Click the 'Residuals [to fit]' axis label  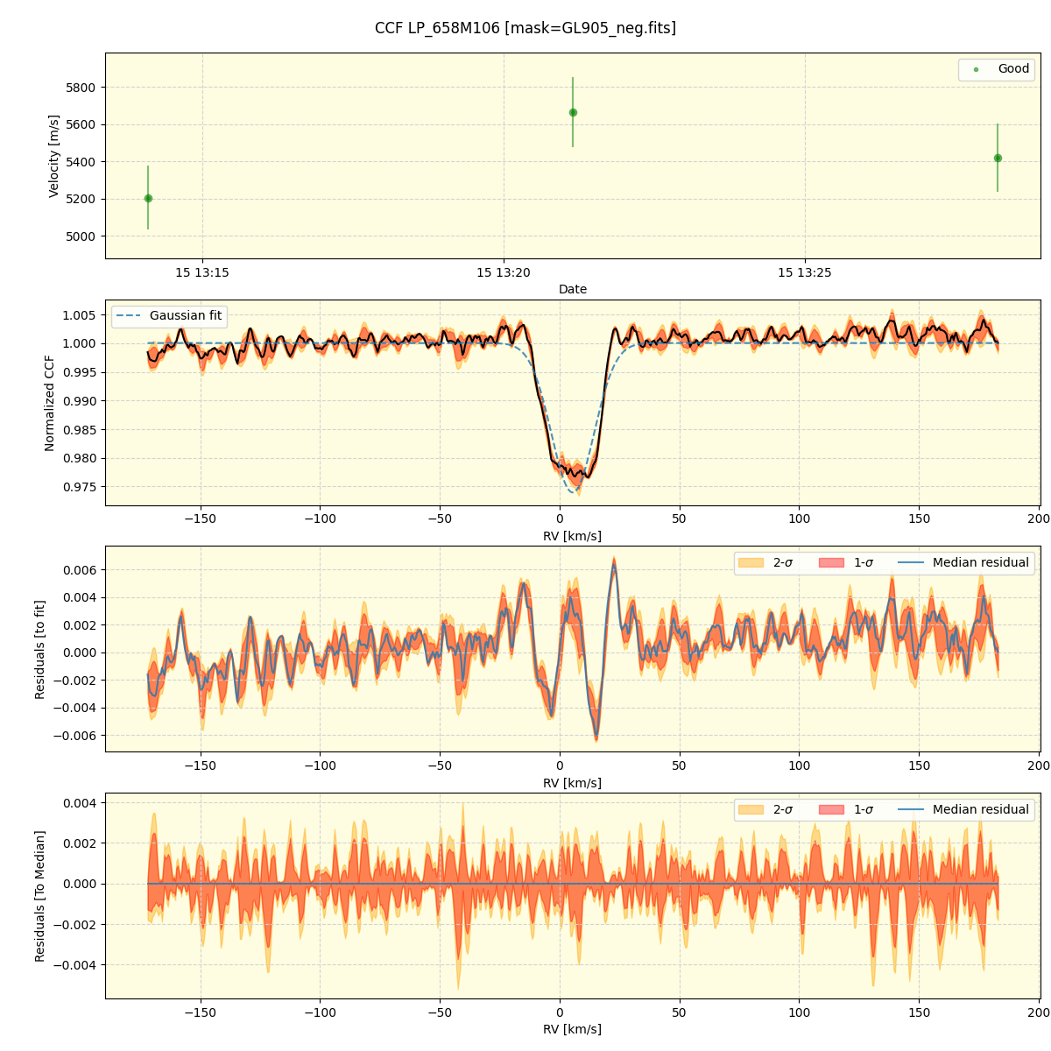(40, 649)
